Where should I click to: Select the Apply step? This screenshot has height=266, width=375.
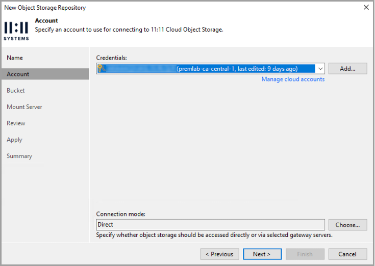click(x=15, y=140)
